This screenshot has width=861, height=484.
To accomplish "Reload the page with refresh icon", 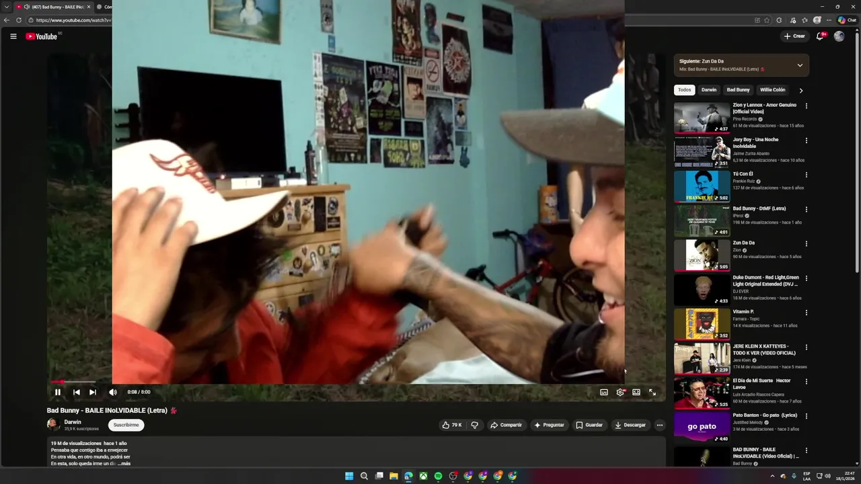I will 19,20.
